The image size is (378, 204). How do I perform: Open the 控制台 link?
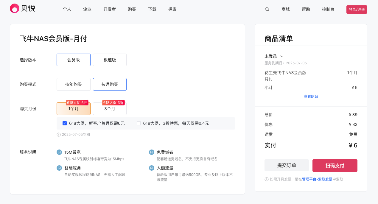click(x=328, y=9)
